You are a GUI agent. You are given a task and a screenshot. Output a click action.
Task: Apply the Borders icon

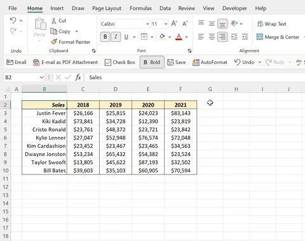tap(144, 37)
